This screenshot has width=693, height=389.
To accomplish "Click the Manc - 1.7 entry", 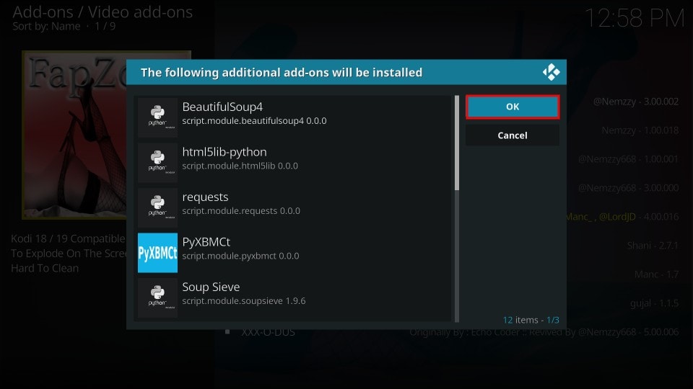I will (x=656, y=274).
